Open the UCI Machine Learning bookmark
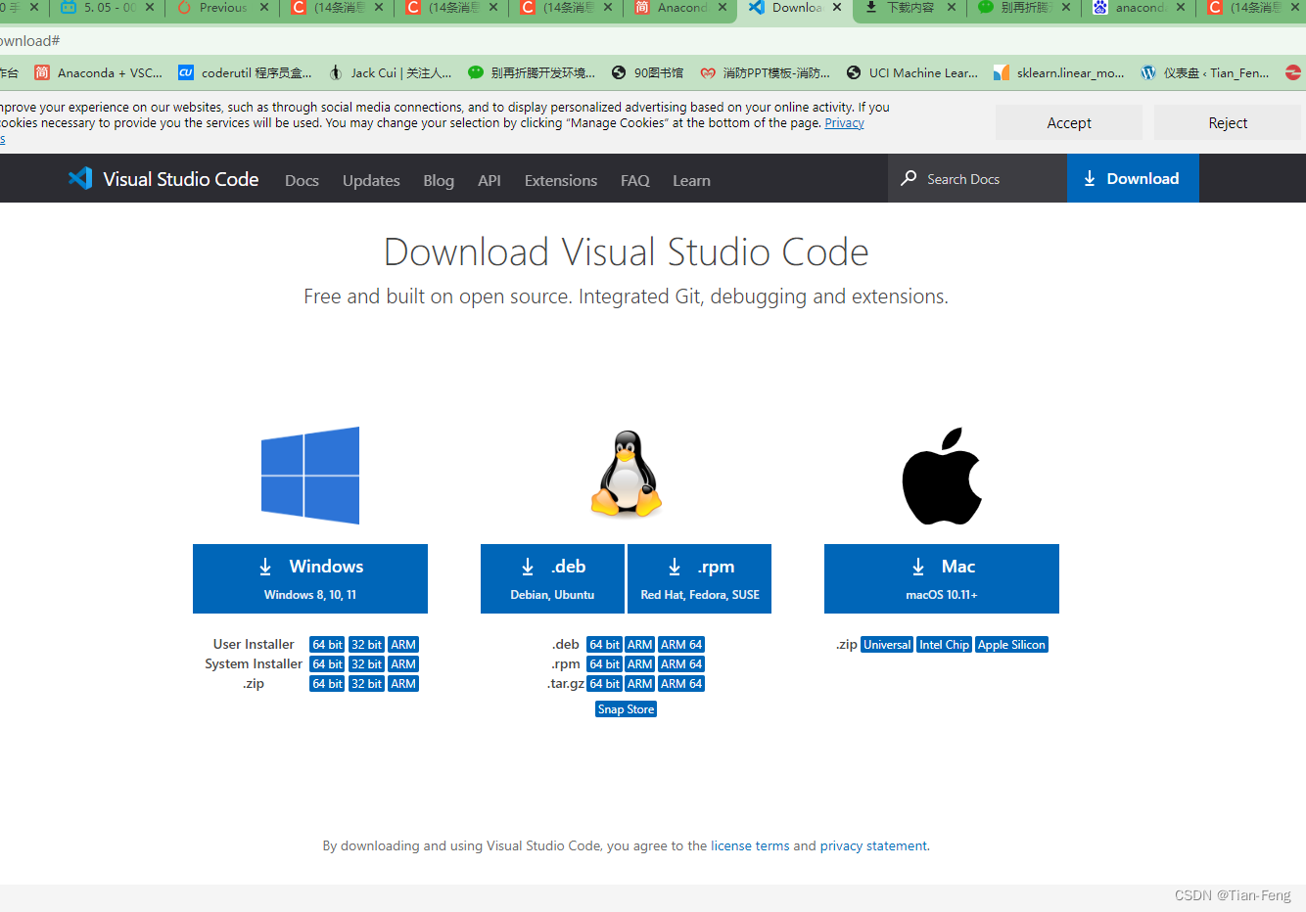1306x912 pixels. point(911,72)
